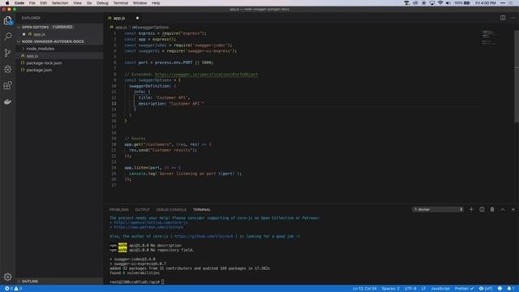
Task: Select terminal instance dropdown '1: docker'
Action: point(438,209)
